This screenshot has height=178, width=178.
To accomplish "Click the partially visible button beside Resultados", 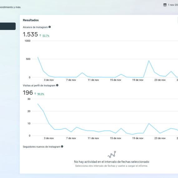I will (x=178, y=20).
